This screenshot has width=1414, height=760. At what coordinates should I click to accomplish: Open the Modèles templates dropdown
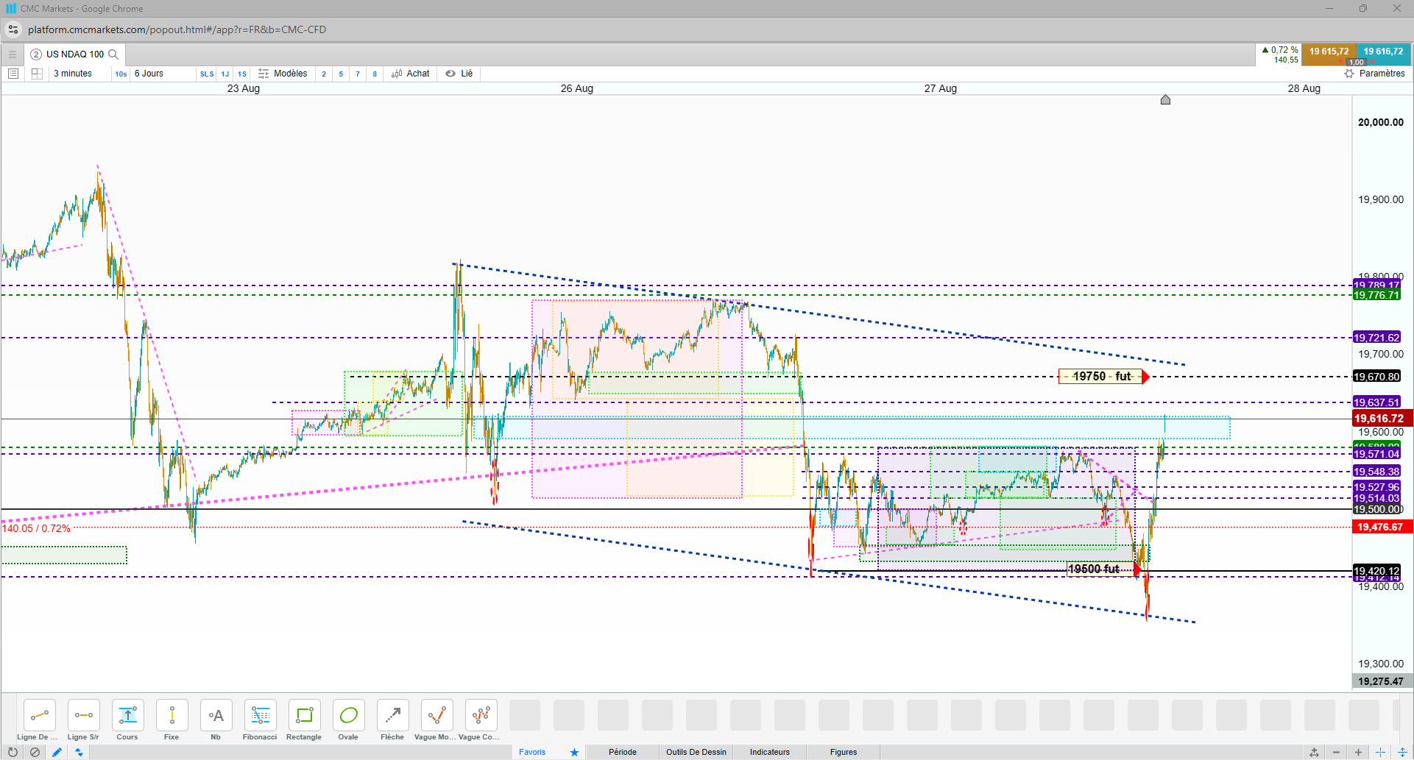pyautogui.click(x=283, y=74)
